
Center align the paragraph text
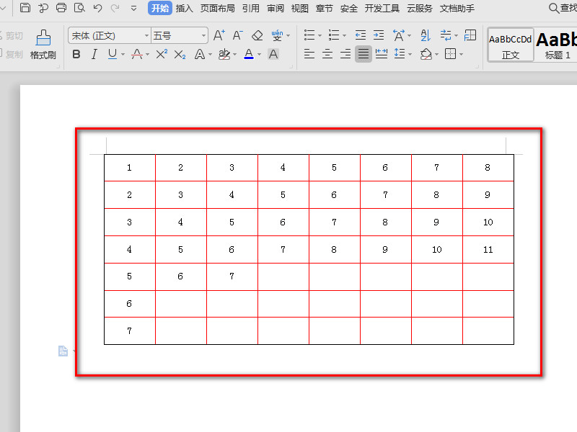click(327, 55)
